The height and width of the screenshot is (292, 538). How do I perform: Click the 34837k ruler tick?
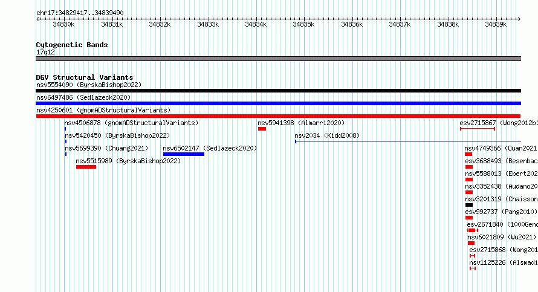(x=400, y=24)
